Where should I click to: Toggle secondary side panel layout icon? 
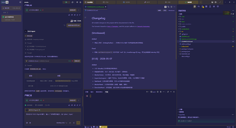pos(215,2)
